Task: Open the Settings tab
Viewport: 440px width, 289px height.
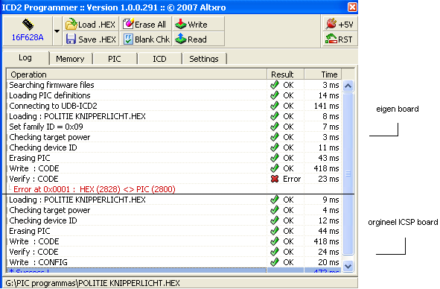Action: [204, 59]
